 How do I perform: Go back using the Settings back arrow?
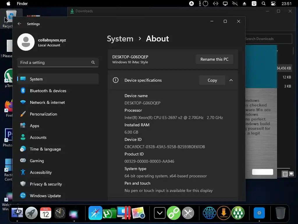tap(19, 24)
